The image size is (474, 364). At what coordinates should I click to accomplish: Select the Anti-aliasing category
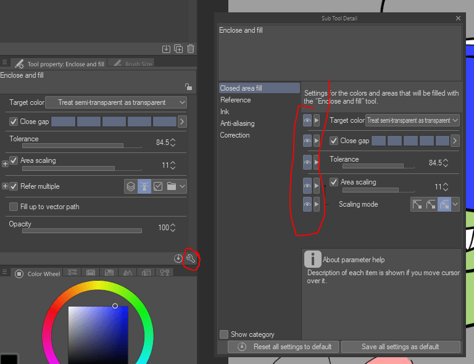[x=237, y=123]
